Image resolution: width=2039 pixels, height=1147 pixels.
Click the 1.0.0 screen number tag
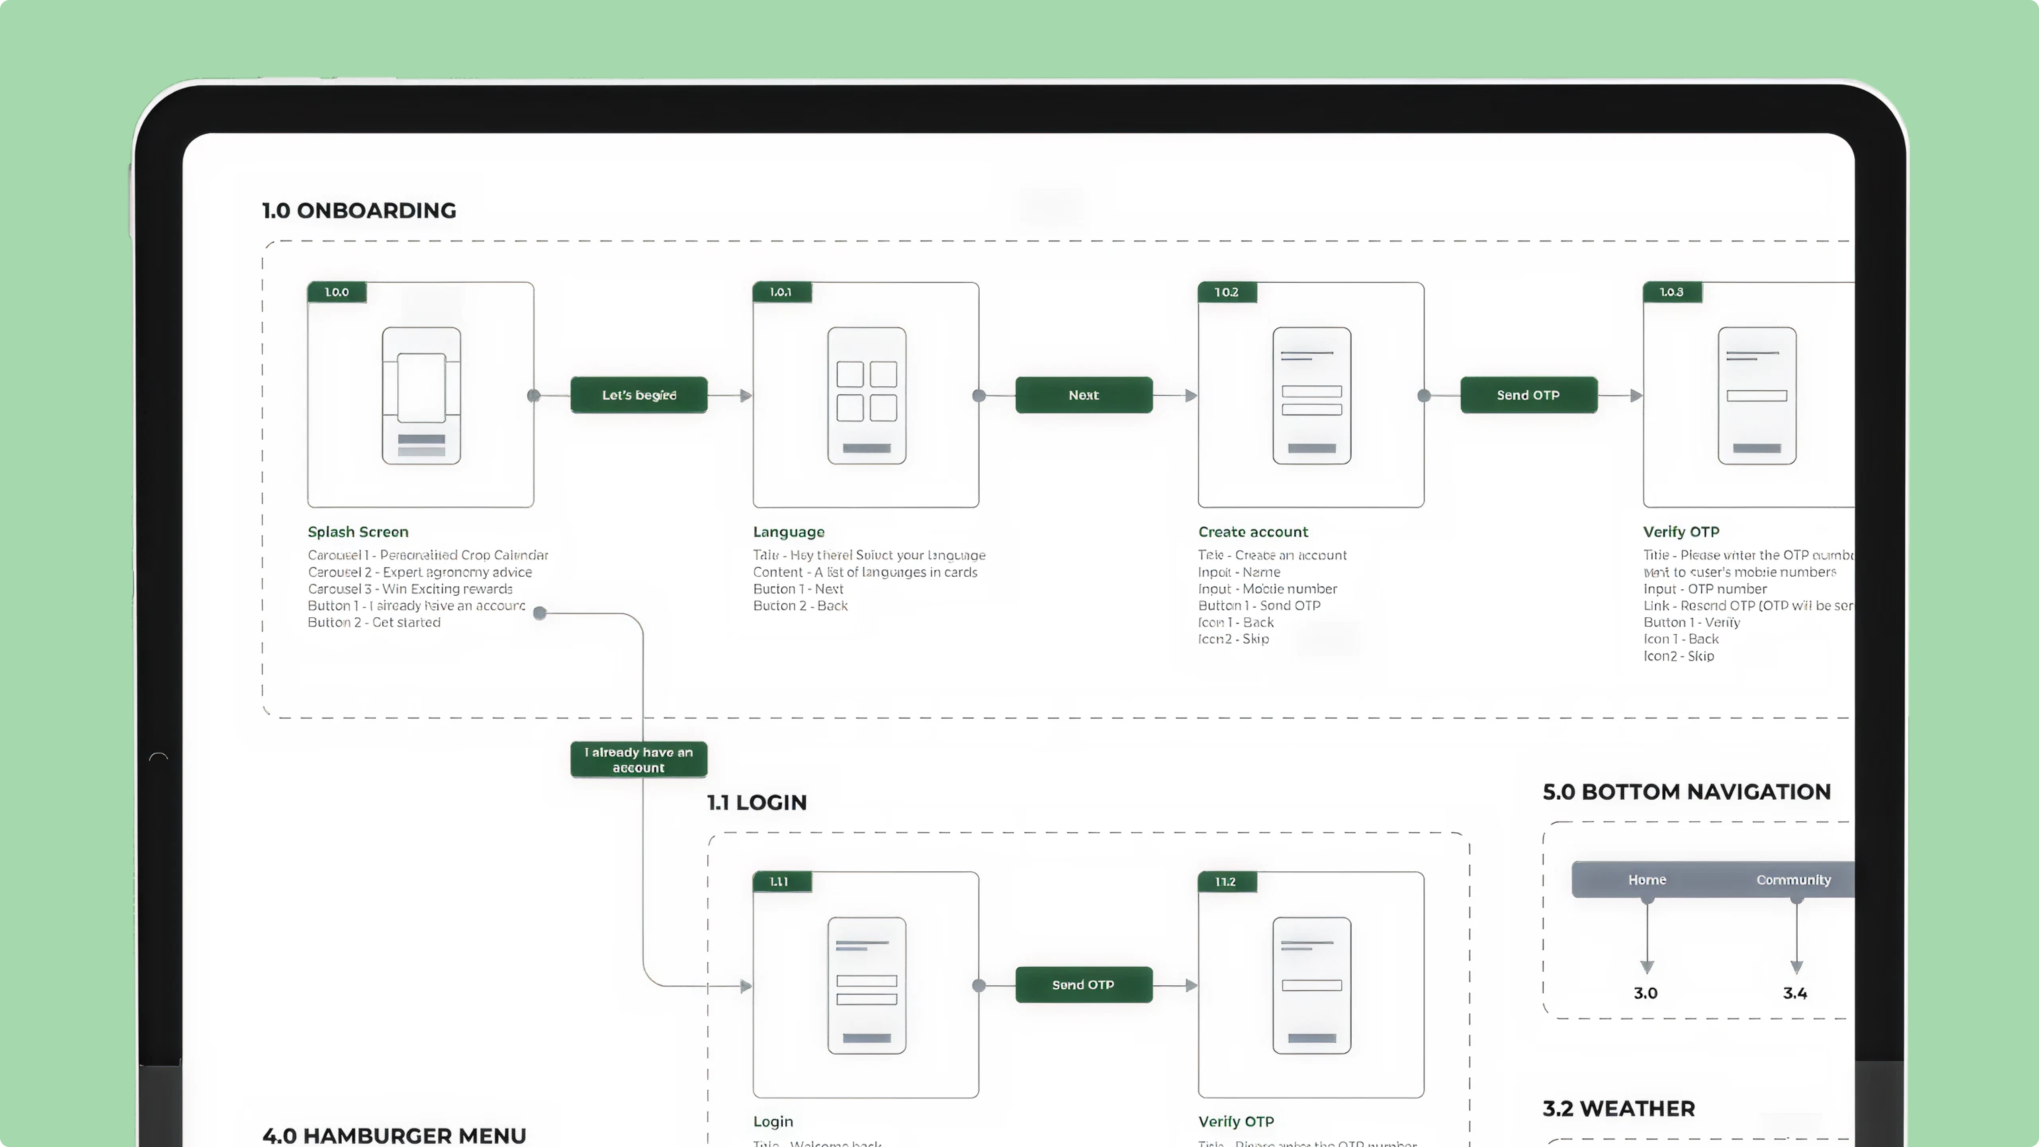[x=337, y=292]
